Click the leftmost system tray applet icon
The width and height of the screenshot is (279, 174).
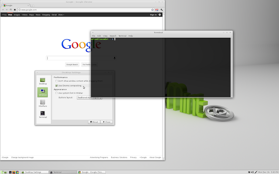[x=249, y=172]
